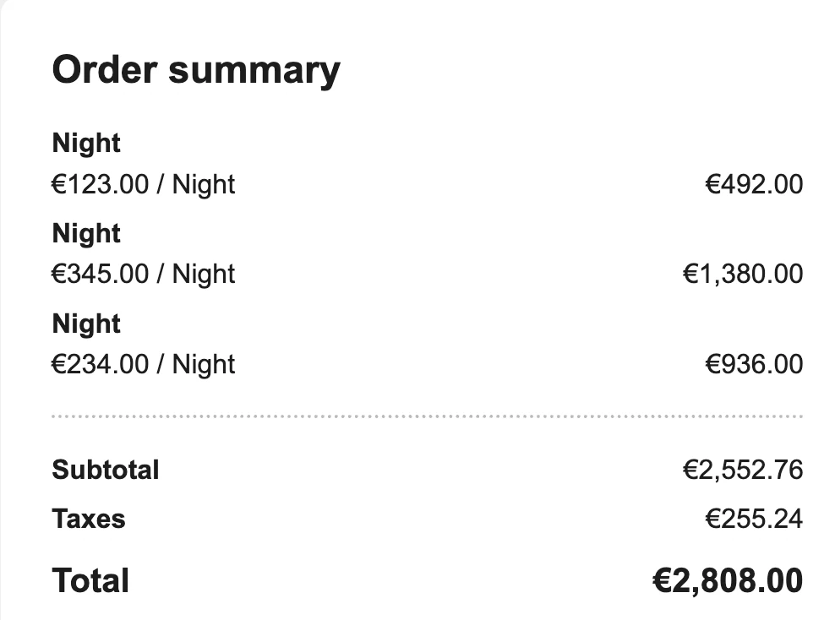Click the word "summary" in the heading

[x=254, y=70]
